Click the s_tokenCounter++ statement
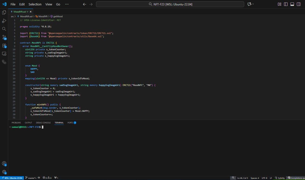The image size is (305, 180). (41, 114)
